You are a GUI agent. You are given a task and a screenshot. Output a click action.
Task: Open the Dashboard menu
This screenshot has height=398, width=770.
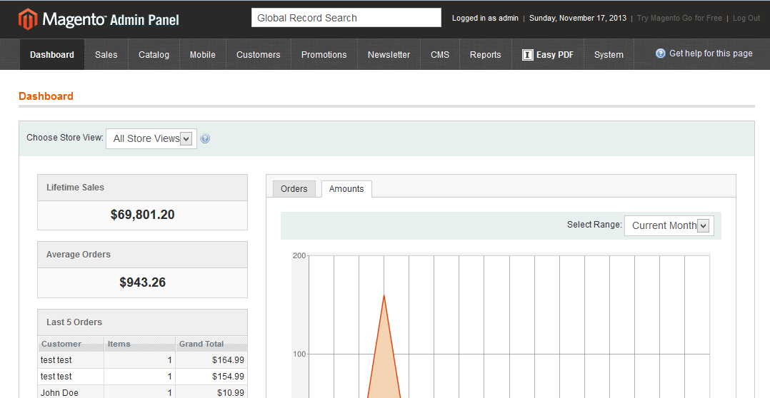(x=52, y=55)
